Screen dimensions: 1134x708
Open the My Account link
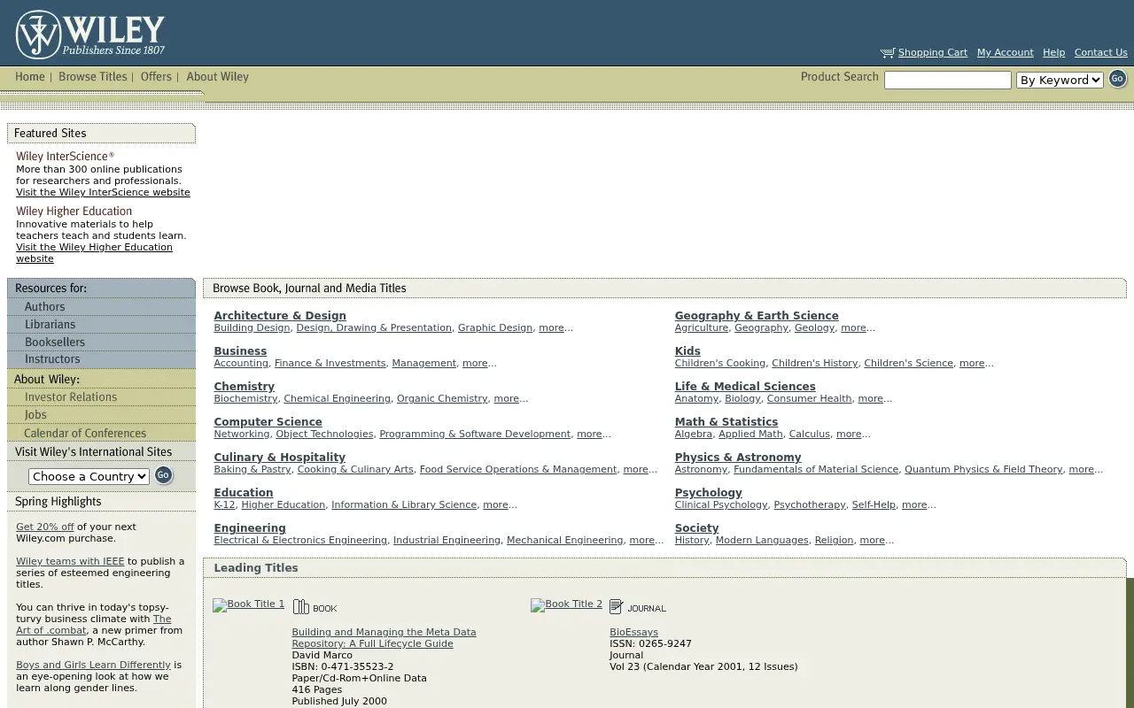[x=1006, y=53]
